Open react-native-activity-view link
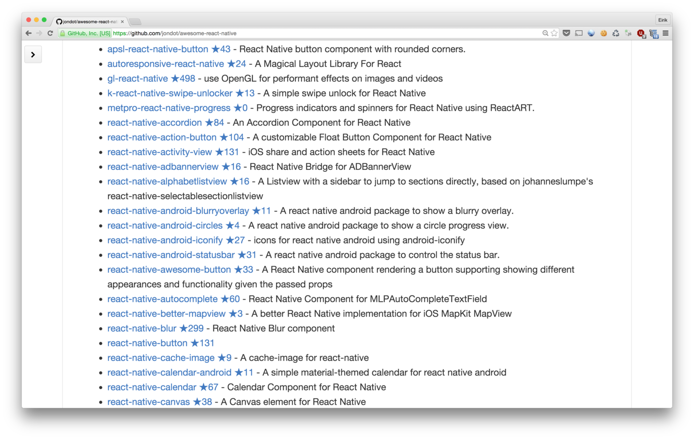This screenshot has height=439, width=694. [x=173, y=152]
